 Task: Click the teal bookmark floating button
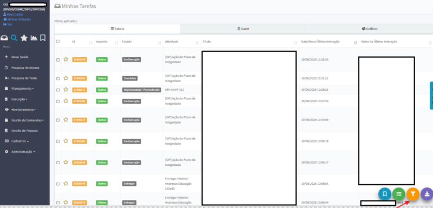coord(385,193)
